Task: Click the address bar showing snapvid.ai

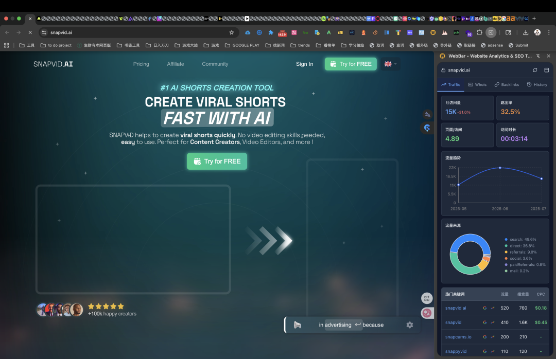Action: point(138,32)
